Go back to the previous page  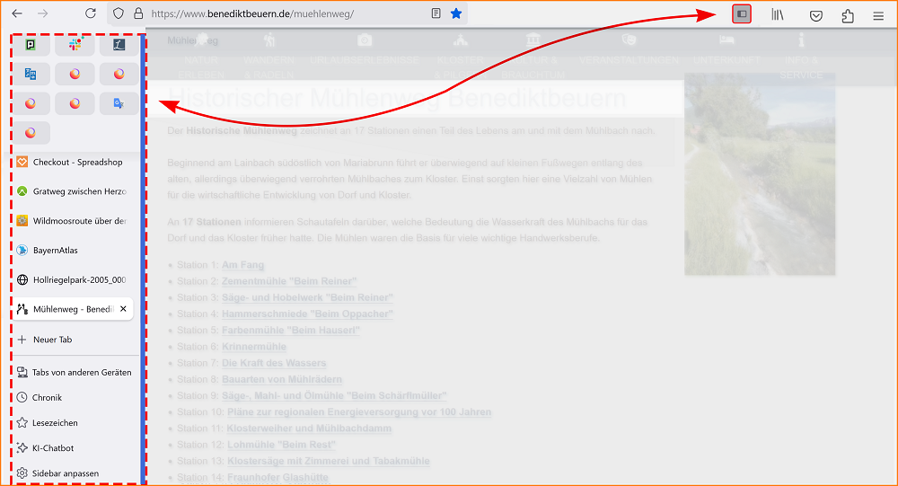coord(17,13)
